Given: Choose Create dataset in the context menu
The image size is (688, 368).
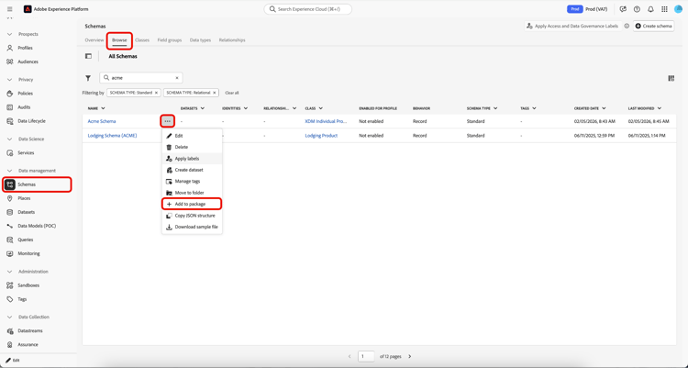Looking at the screenshot, I should 193,170.
